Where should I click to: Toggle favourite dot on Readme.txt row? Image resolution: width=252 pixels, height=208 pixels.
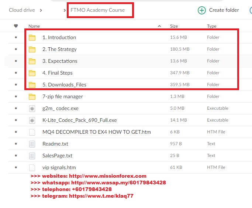point(16,144)
